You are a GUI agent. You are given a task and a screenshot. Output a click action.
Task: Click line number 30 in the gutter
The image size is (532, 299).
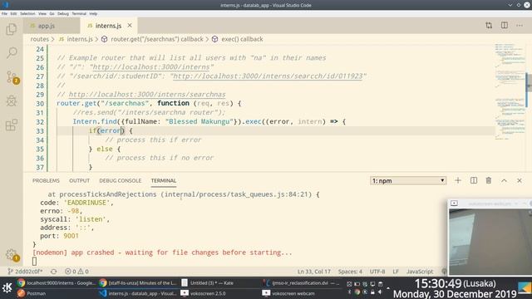(40, 104)
